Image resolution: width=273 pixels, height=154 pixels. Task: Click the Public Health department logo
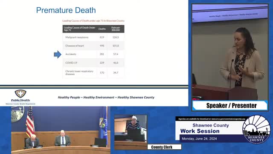coord(20,97)
